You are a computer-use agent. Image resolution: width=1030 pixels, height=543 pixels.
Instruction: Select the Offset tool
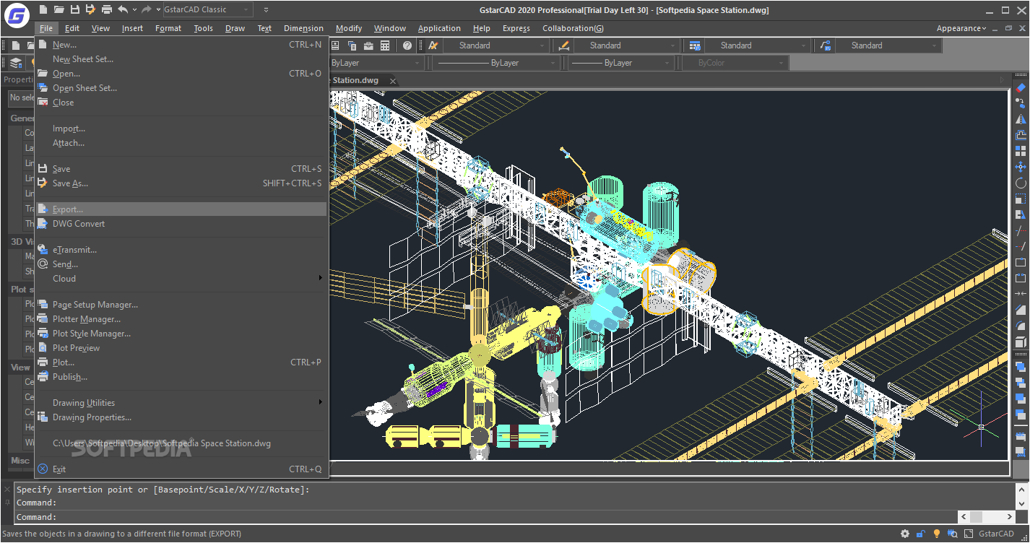(x=1021, y=135)
